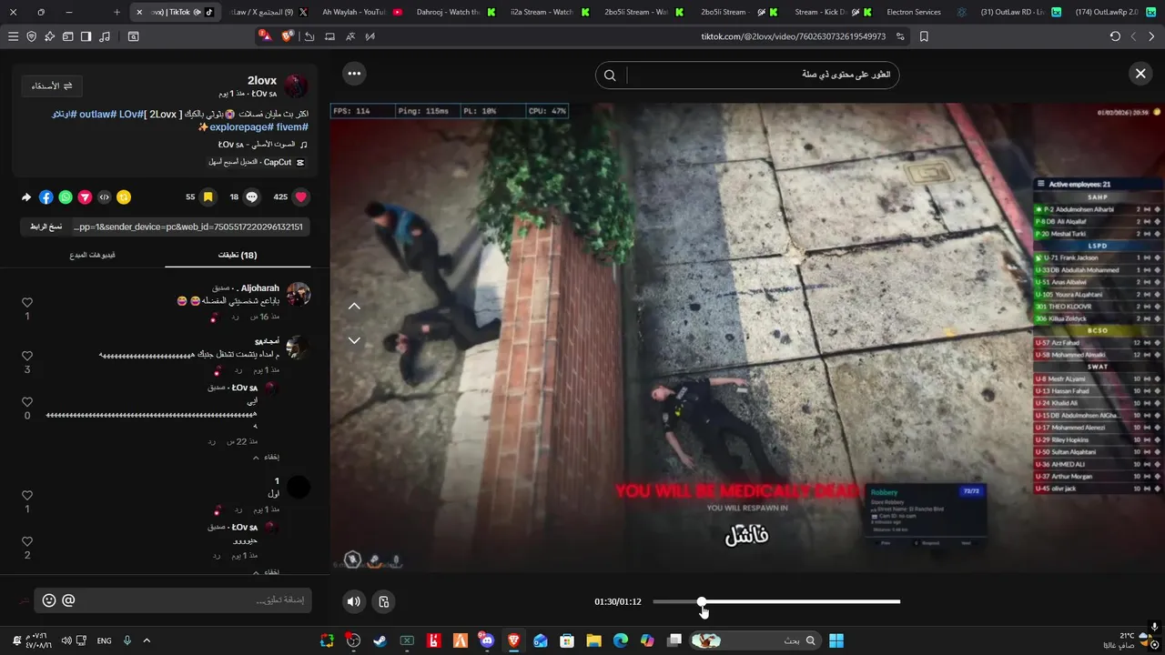Open the video's three-dots more menu

tap(354, 74)
